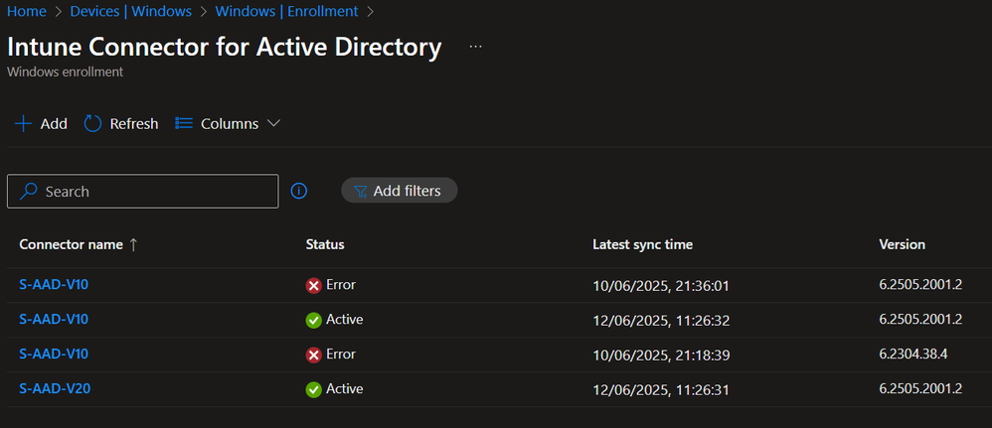Open the ellipsis menu beside page title
Screen dimensions: 992x428
coord(476,47)
